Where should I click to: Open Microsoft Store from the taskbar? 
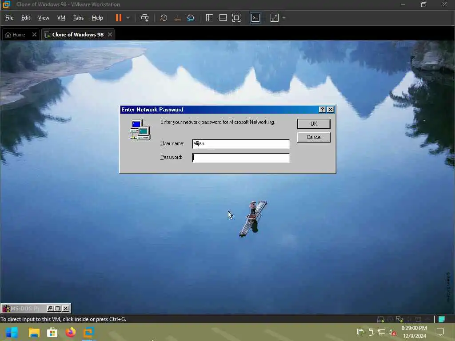pos(52,332)
